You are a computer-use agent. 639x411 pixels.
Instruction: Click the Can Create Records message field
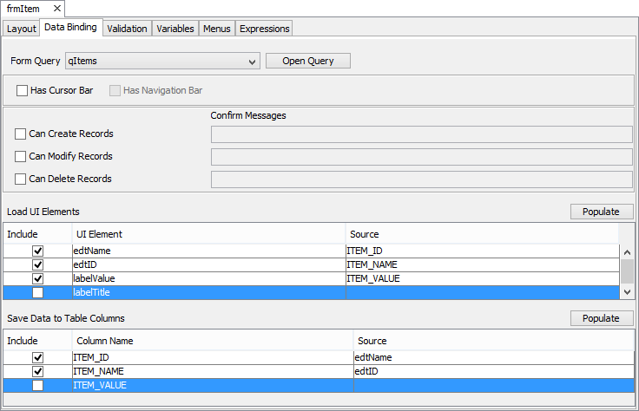click(x=421, y=134)
